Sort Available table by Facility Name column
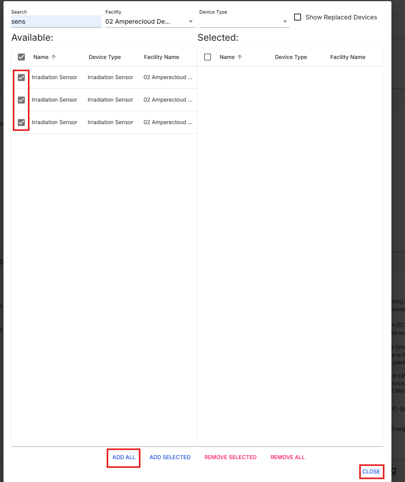 (161, 57)
